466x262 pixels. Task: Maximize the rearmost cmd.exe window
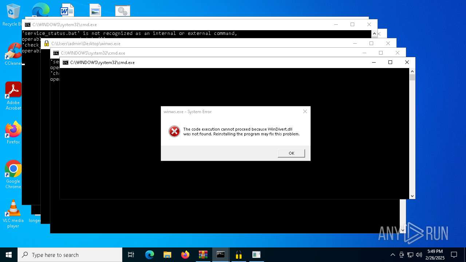(x=352, y=24)
